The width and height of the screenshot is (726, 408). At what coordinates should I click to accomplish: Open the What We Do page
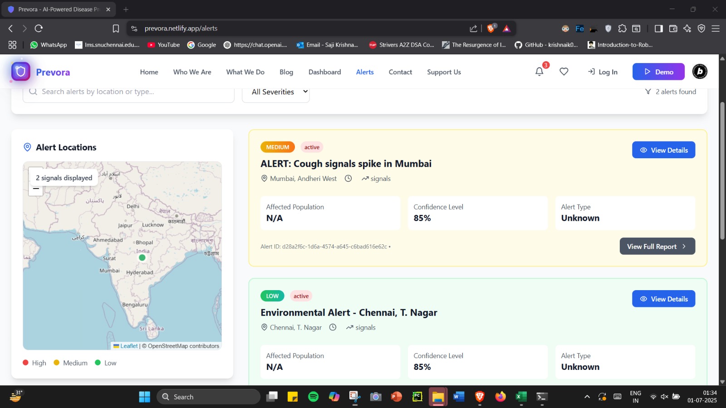245,72
